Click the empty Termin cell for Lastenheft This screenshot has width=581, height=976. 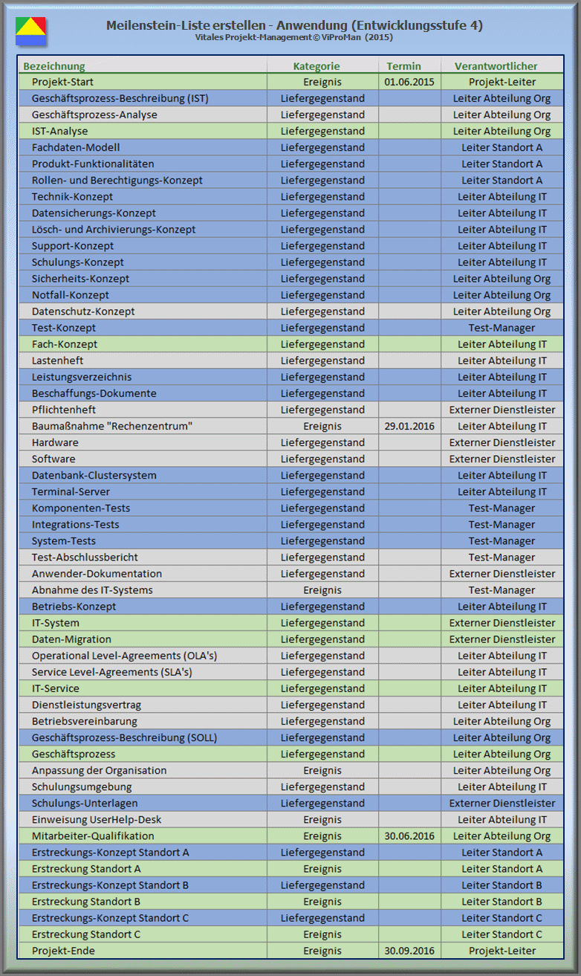point(409,361)
